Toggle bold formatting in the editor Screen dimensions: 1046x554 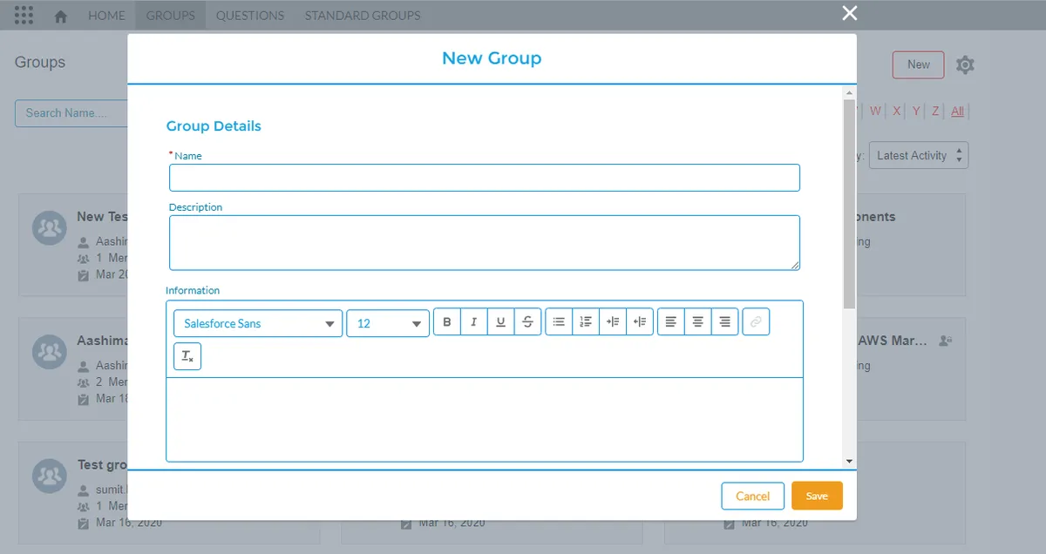[447, 322]
